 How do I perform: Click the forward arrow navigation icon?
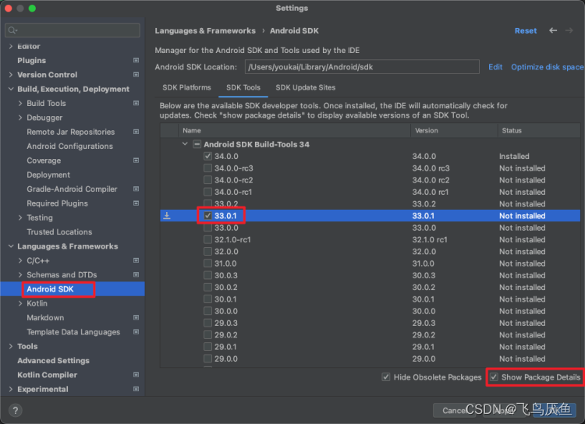coord(569,30)
